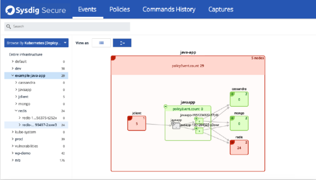This screenshot has width=316, height=180.
Task: Expand the javaapp-1951204322-b3svw pod plus icon
Action: coord(196,128)
